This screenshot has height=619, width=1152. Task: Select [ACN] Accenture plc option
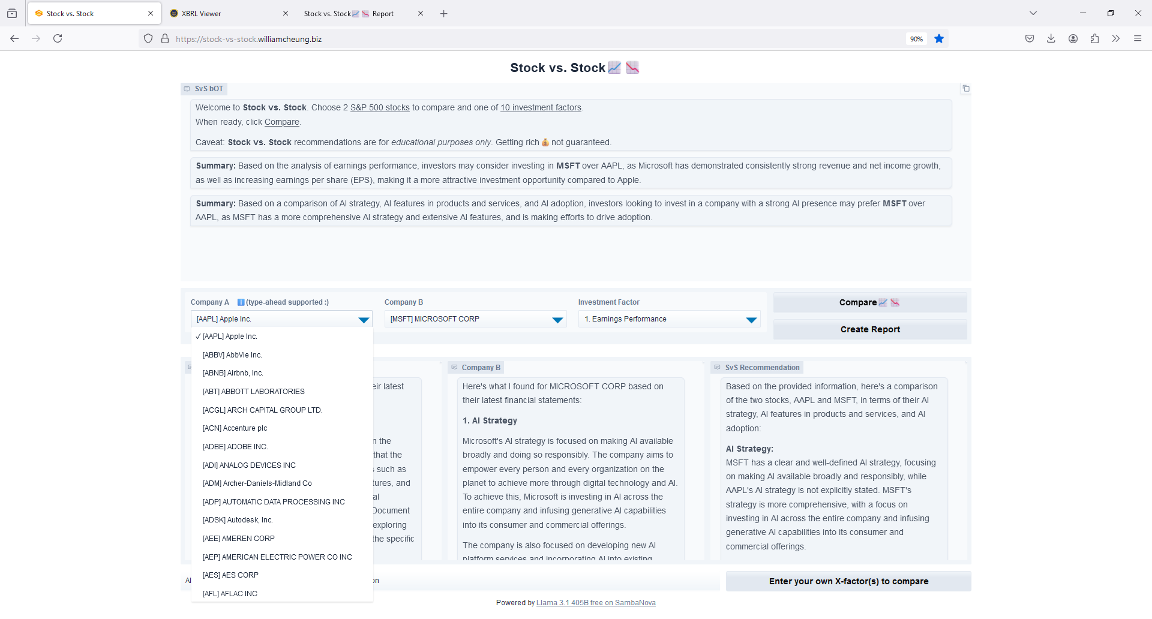tap(282, 428)
